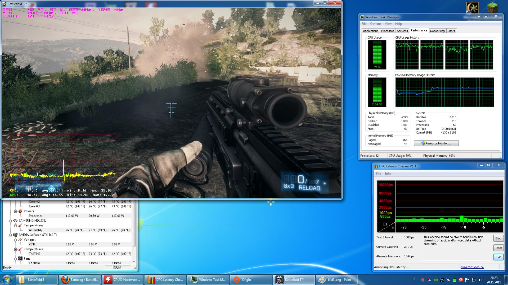Switch to the Processes tab
The width and height of the screenshot is (508, 285).
[x=388, y=31]
